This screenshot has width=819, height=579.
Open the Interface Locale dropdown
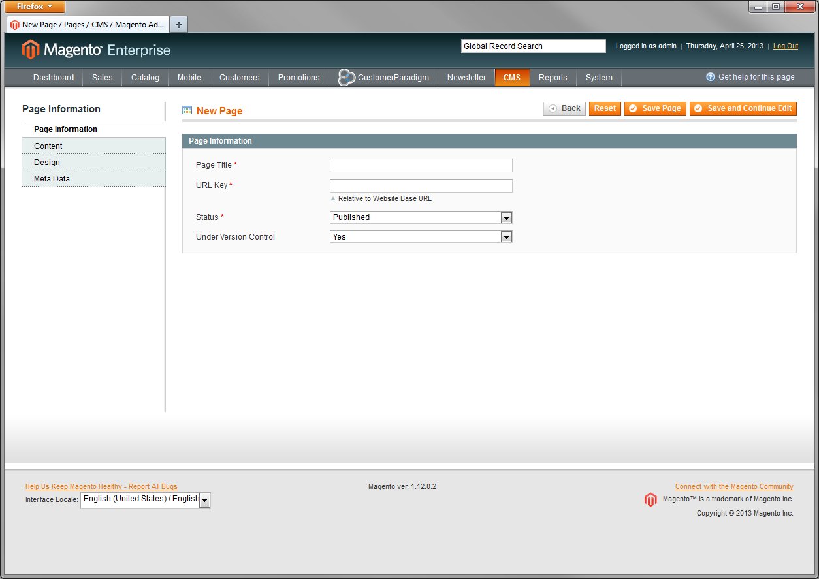click(x=146, y=500)
